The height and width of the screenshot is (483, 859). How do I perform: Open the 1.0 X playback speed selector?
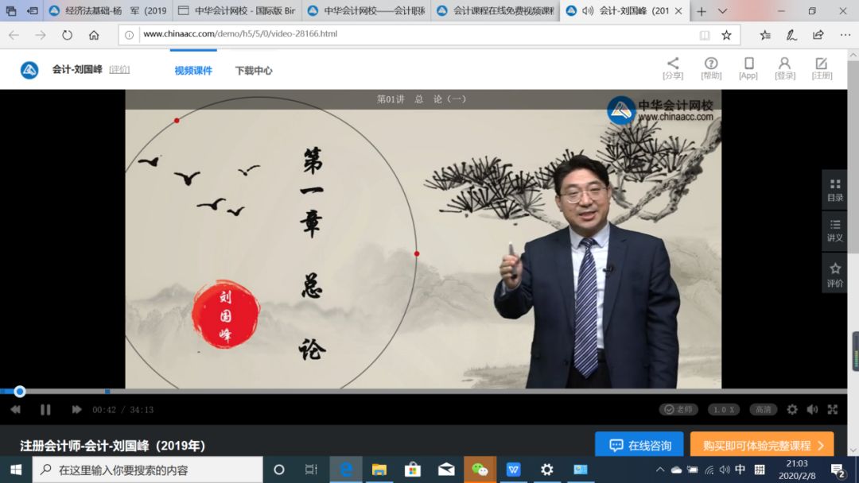coord(724,410)
